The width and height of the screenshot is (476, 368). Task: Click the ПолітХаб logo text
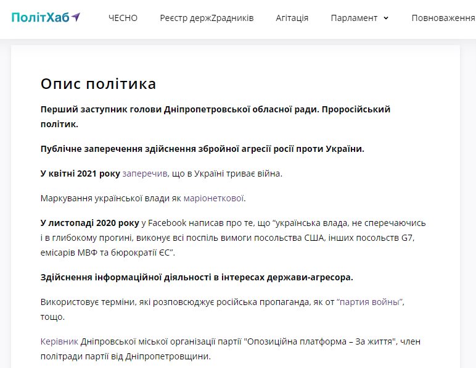pyautogui.click(x=39, y=17)
